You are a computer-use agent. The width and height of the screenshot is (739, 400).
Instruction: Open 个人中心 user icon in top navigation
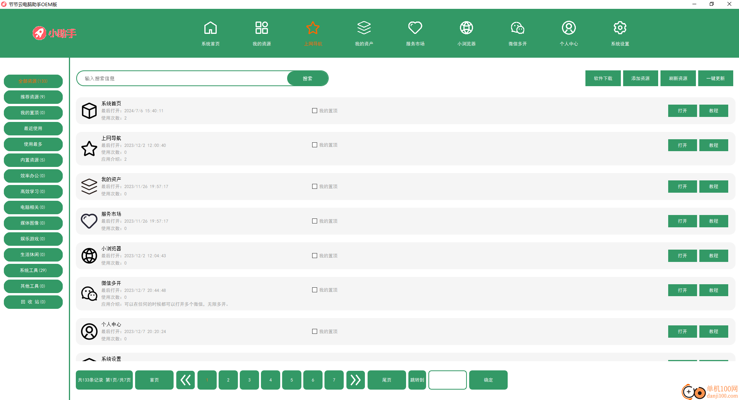pyautogui.click(x=568, y=28)
